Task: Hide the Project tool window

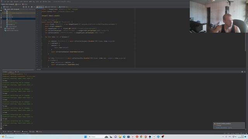Action: coord(34,7)
